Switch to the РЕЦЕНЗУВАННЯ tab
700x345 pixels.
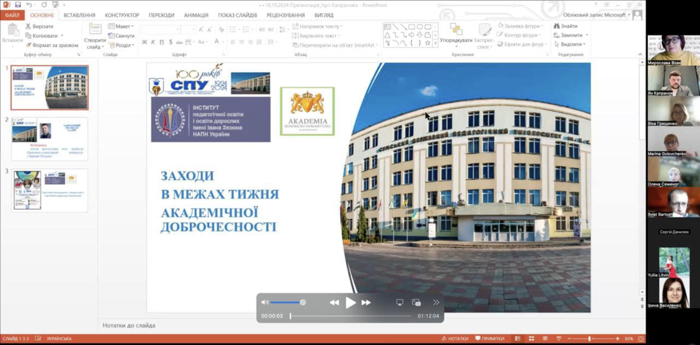pos(286,15)
